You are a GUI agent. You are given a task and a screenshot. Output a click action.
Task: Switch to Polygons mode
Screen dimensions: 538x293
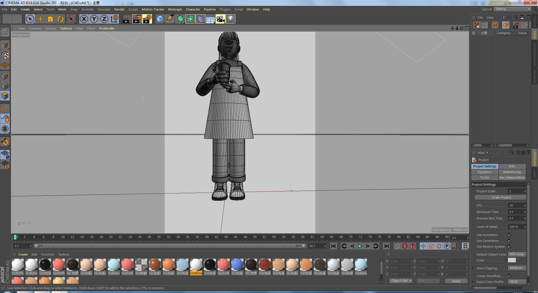(x=5, y=96)
